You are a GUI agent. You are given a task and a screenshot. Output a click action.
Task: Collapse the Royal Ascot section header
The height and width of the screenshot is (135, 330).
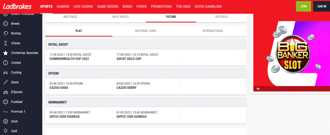pyautogui.click(x=146, y=45)
